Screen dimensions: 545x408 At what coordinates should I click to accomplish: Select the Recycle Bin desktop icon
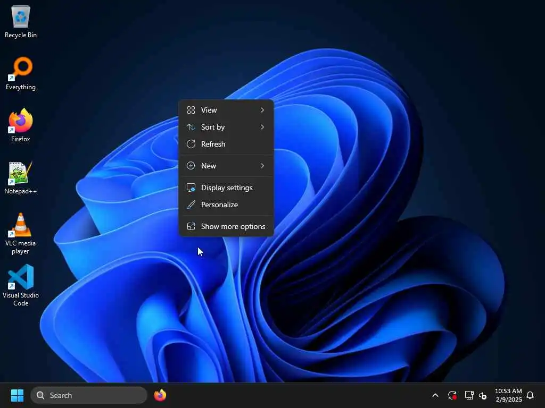click(x=21, y=21)
